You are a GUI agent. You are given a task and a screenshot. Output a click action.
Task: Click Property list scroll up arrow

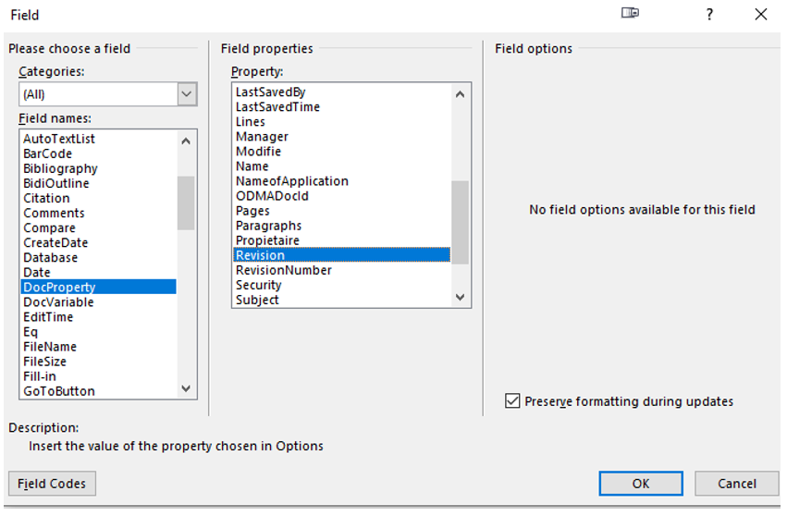coord(460,94)
